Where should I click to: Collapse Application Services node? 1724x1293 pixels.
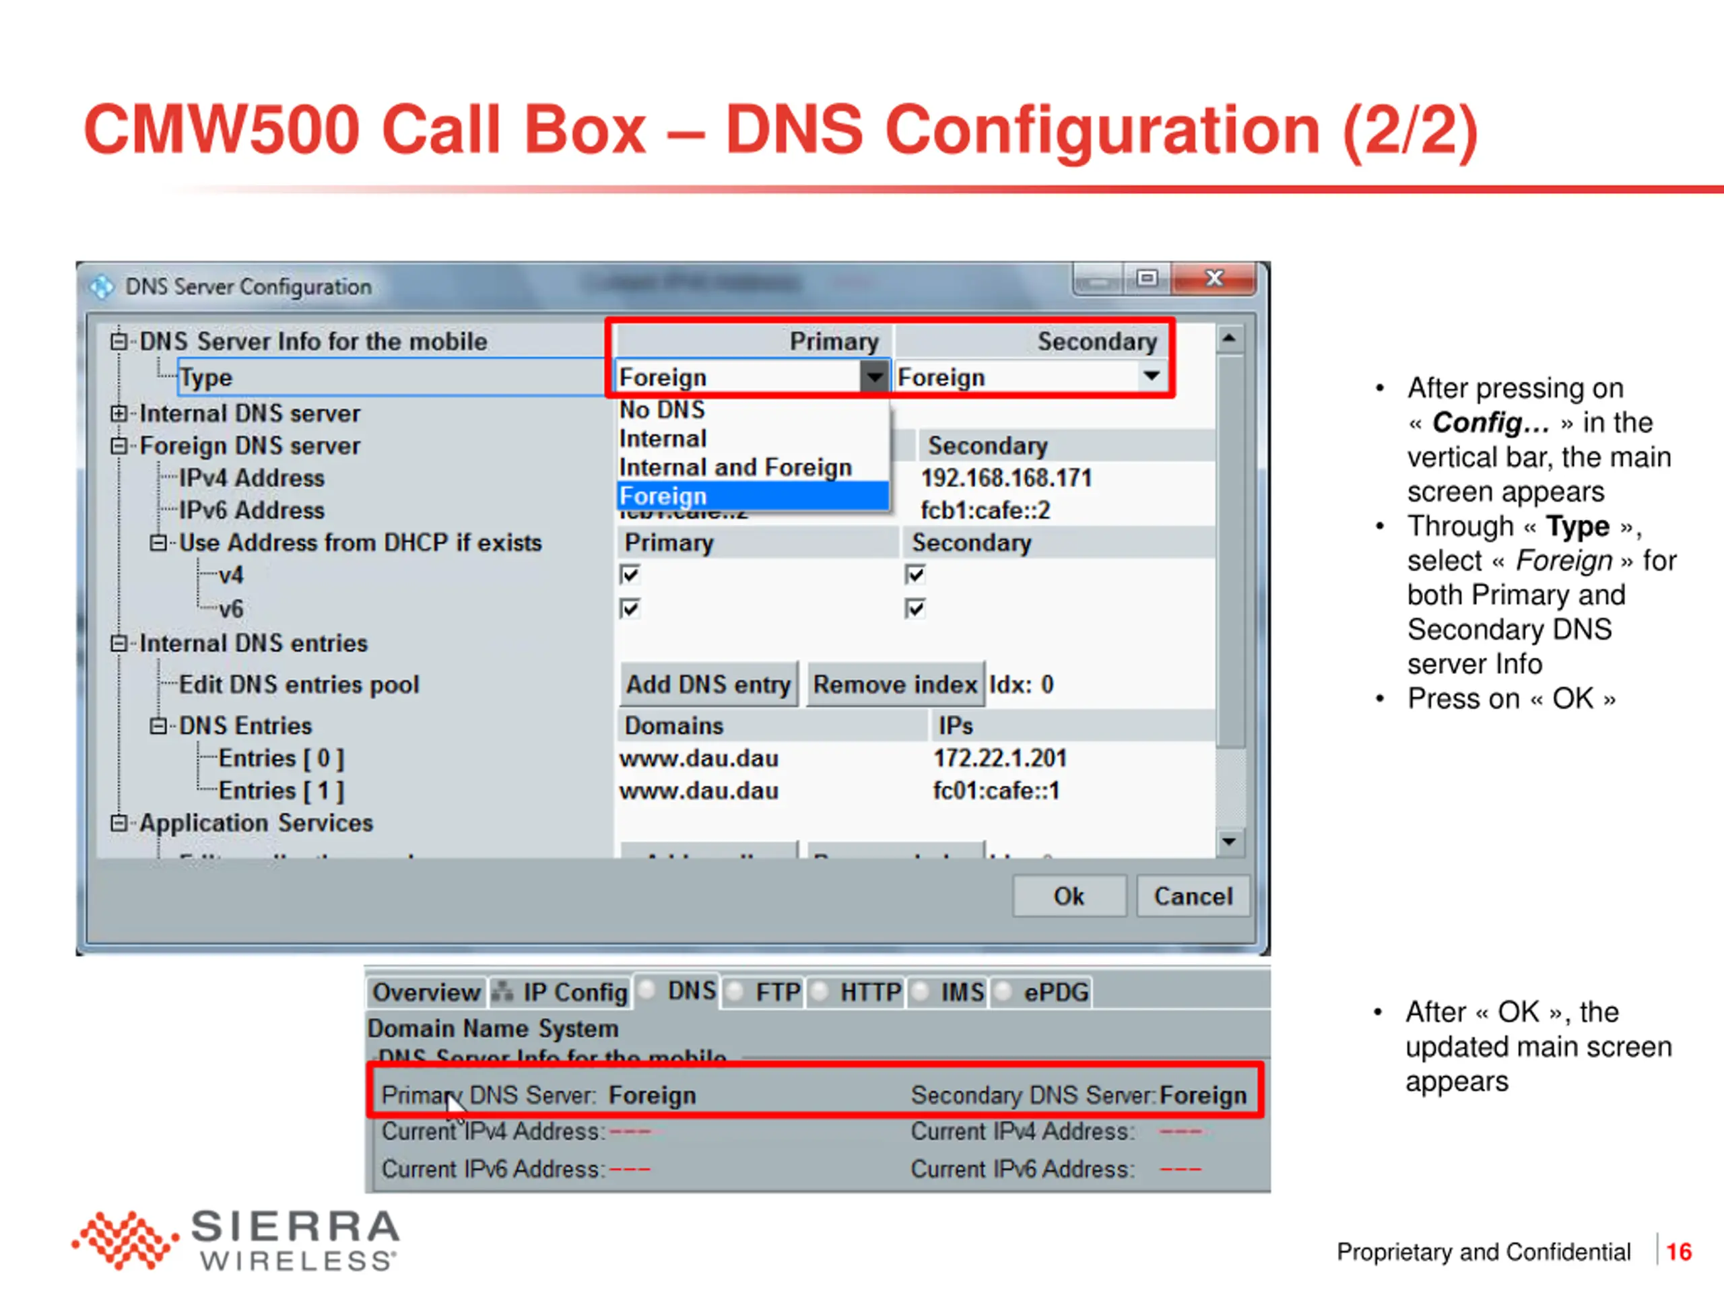[119, 823]
